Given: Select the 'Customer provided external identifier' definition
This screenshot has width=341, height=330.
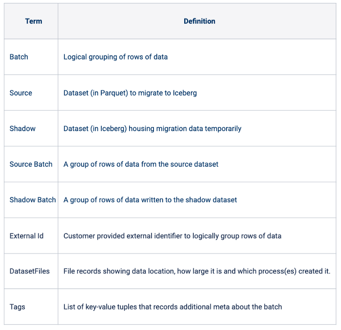Looking at the screenshot, I should pyautogui.click(x=172, y=236).
